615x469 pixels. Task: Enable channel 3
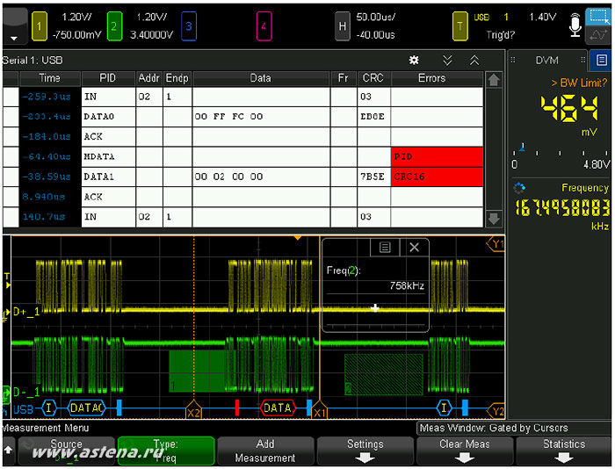click(x=189, y=25)
